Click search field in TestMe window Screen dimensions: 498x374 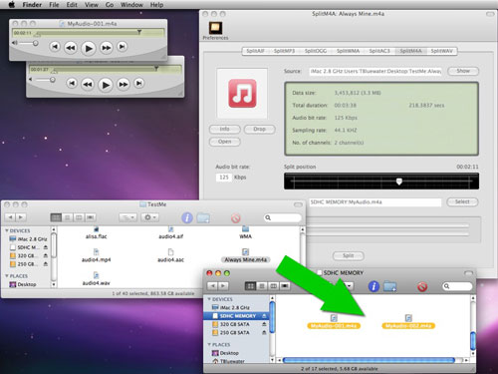pyautogui.click(x=283, y=217)
